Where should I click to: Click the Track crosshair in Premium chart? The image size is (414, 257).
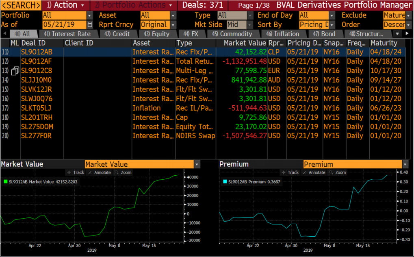(284, 172)
